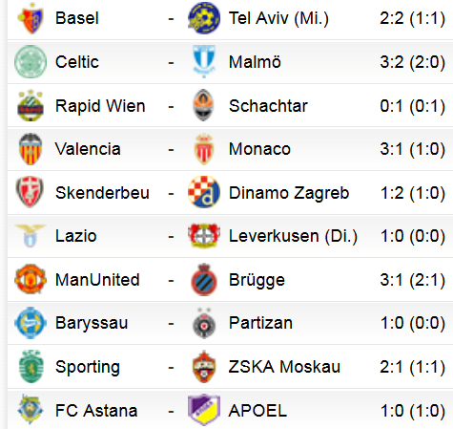Click the Brügge striped emblem

[204, 279]
